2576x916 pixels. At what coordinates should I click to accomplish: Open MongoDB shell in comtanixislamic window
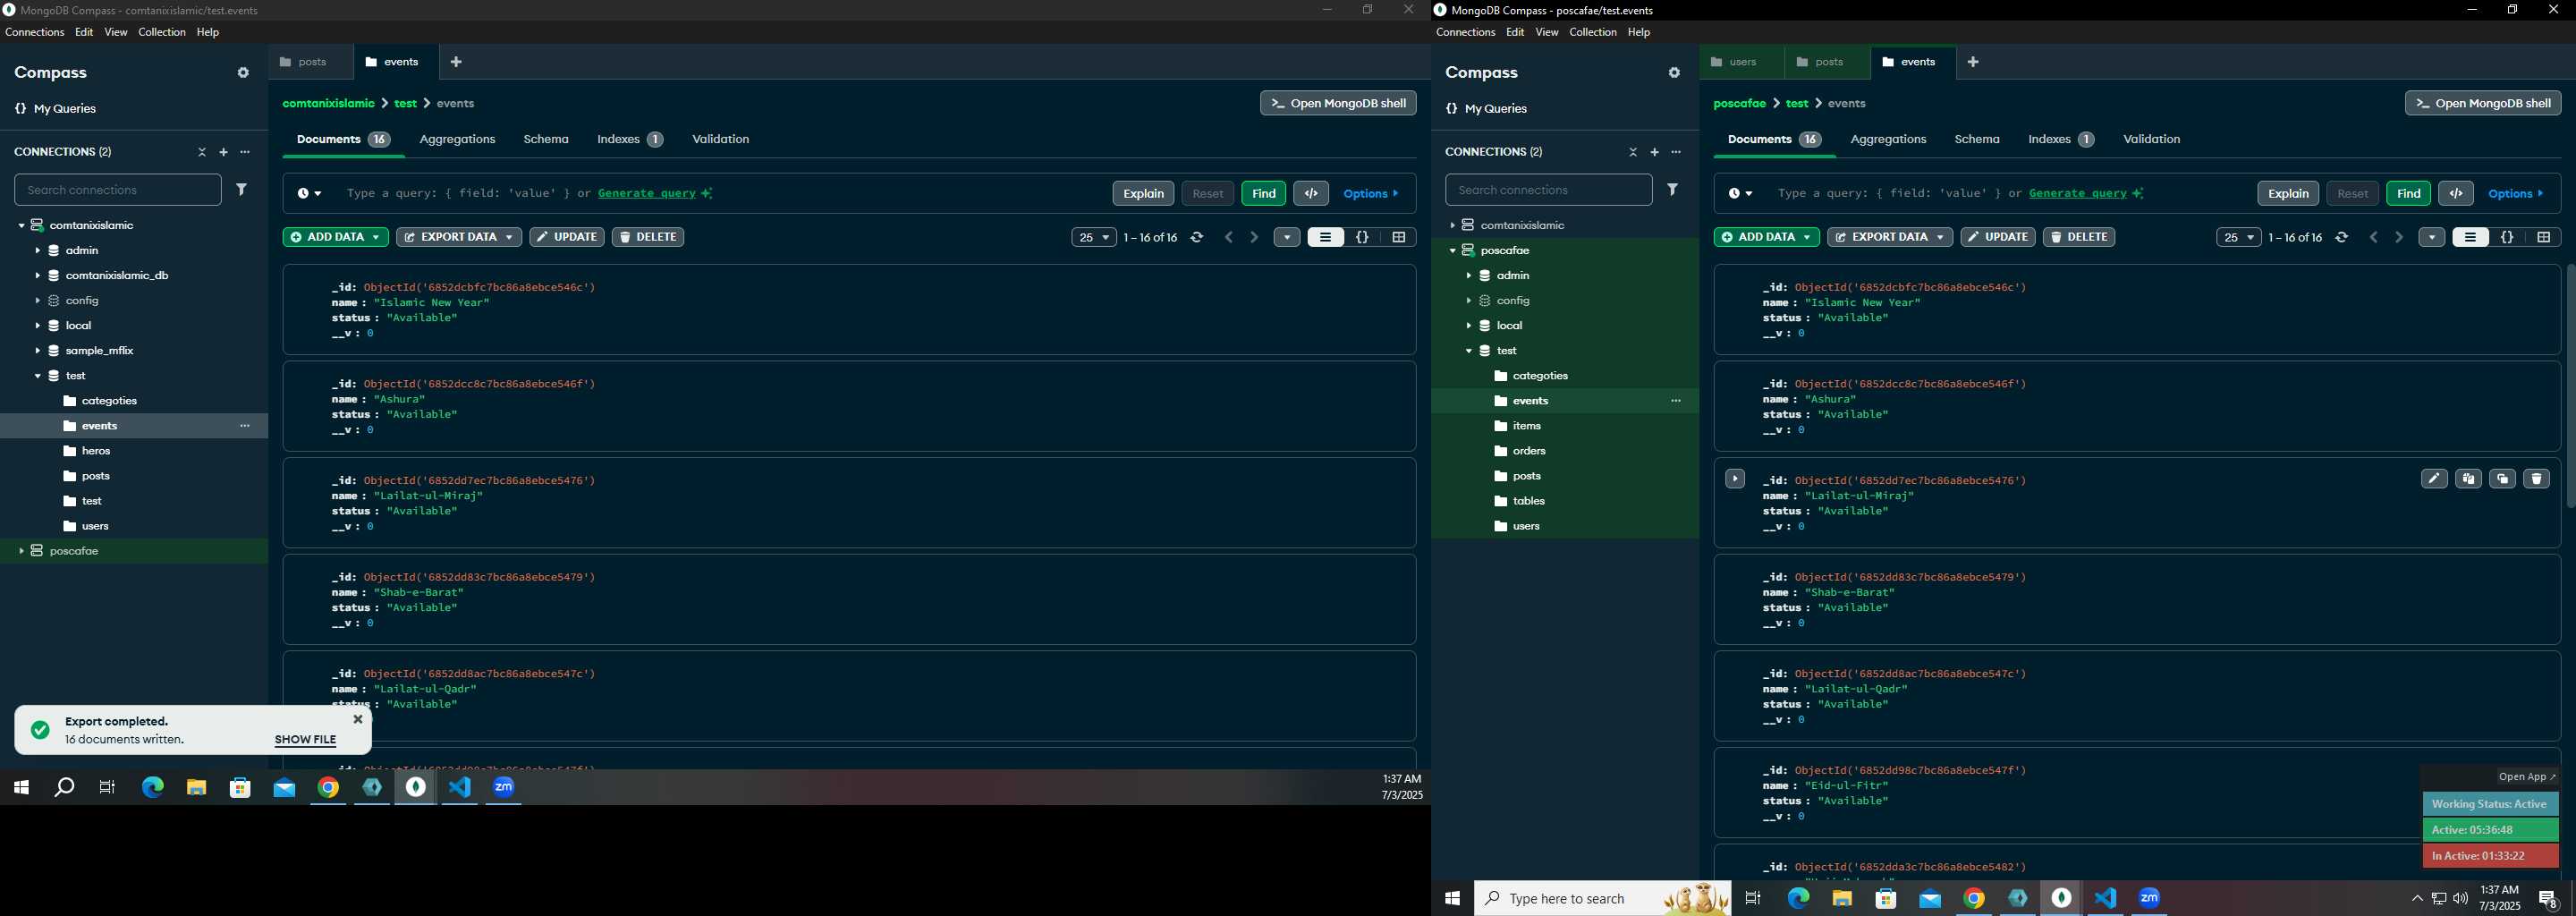point(1338,103)
